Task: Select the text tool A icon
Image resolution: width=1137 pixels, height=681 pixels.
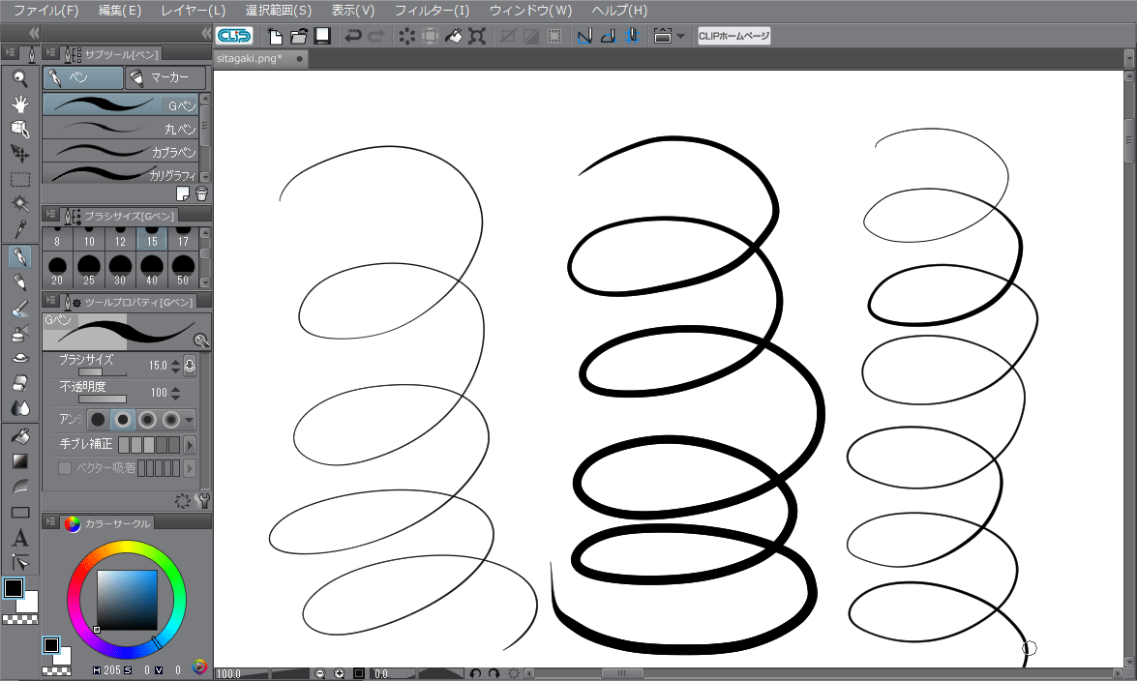Action: (19, 538)
